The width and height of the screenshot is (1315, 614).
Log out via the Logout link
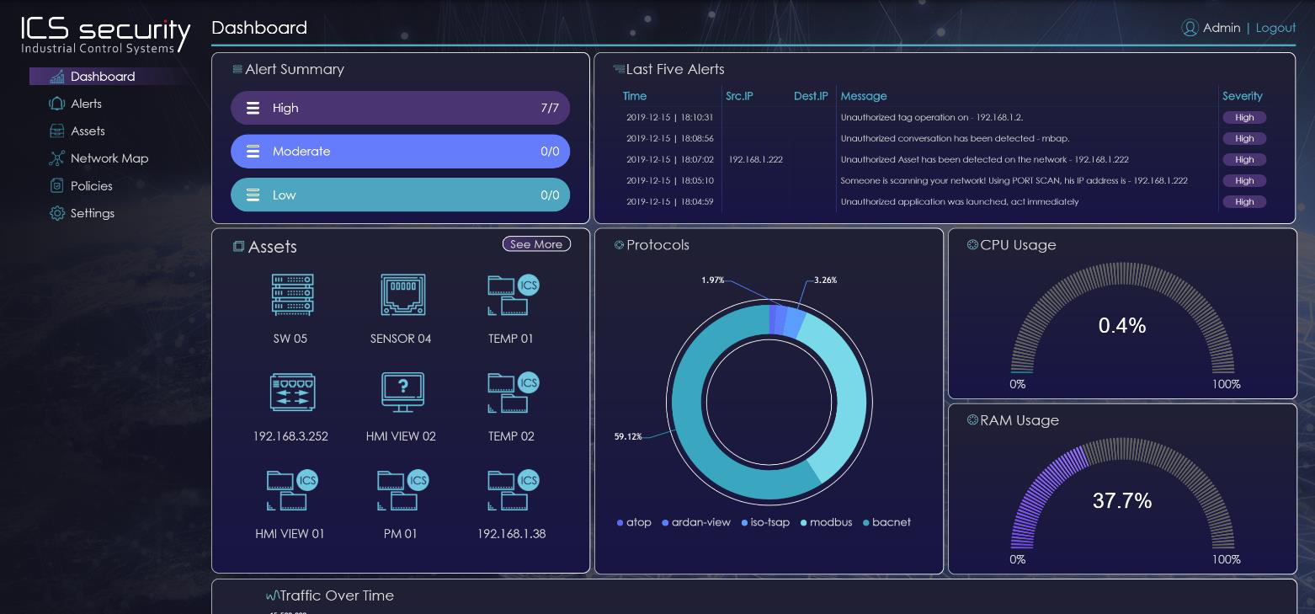(x=1275, y=28)
